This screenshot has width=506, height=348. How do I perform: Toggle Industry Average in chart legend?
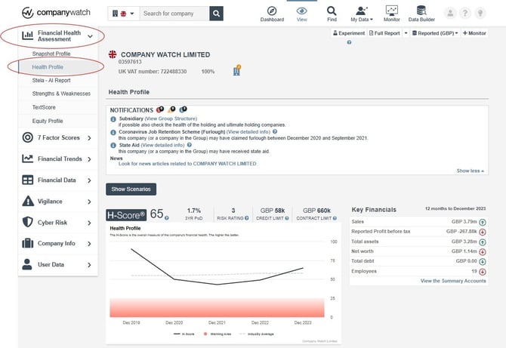[257, 334]
